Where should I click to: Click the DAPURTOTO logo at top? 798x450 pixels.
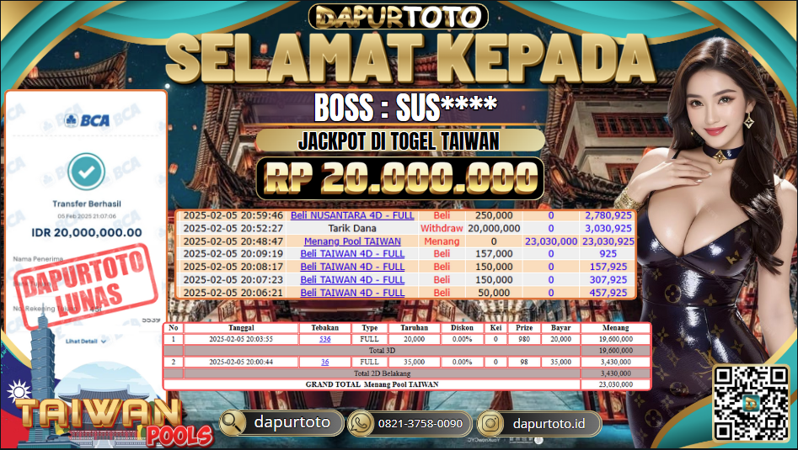point(399,17)
